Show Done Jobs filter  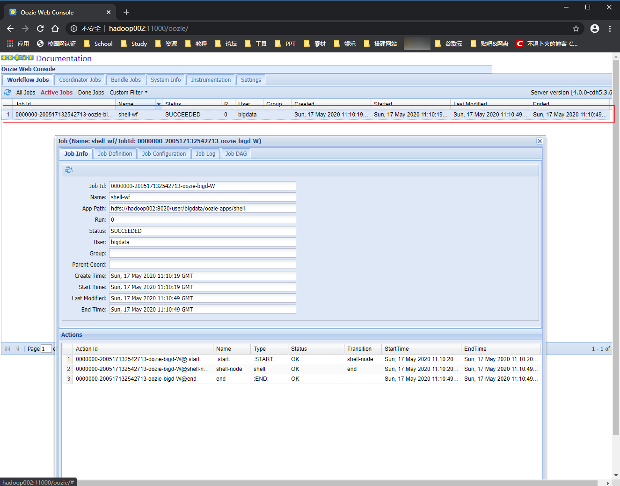91,93
